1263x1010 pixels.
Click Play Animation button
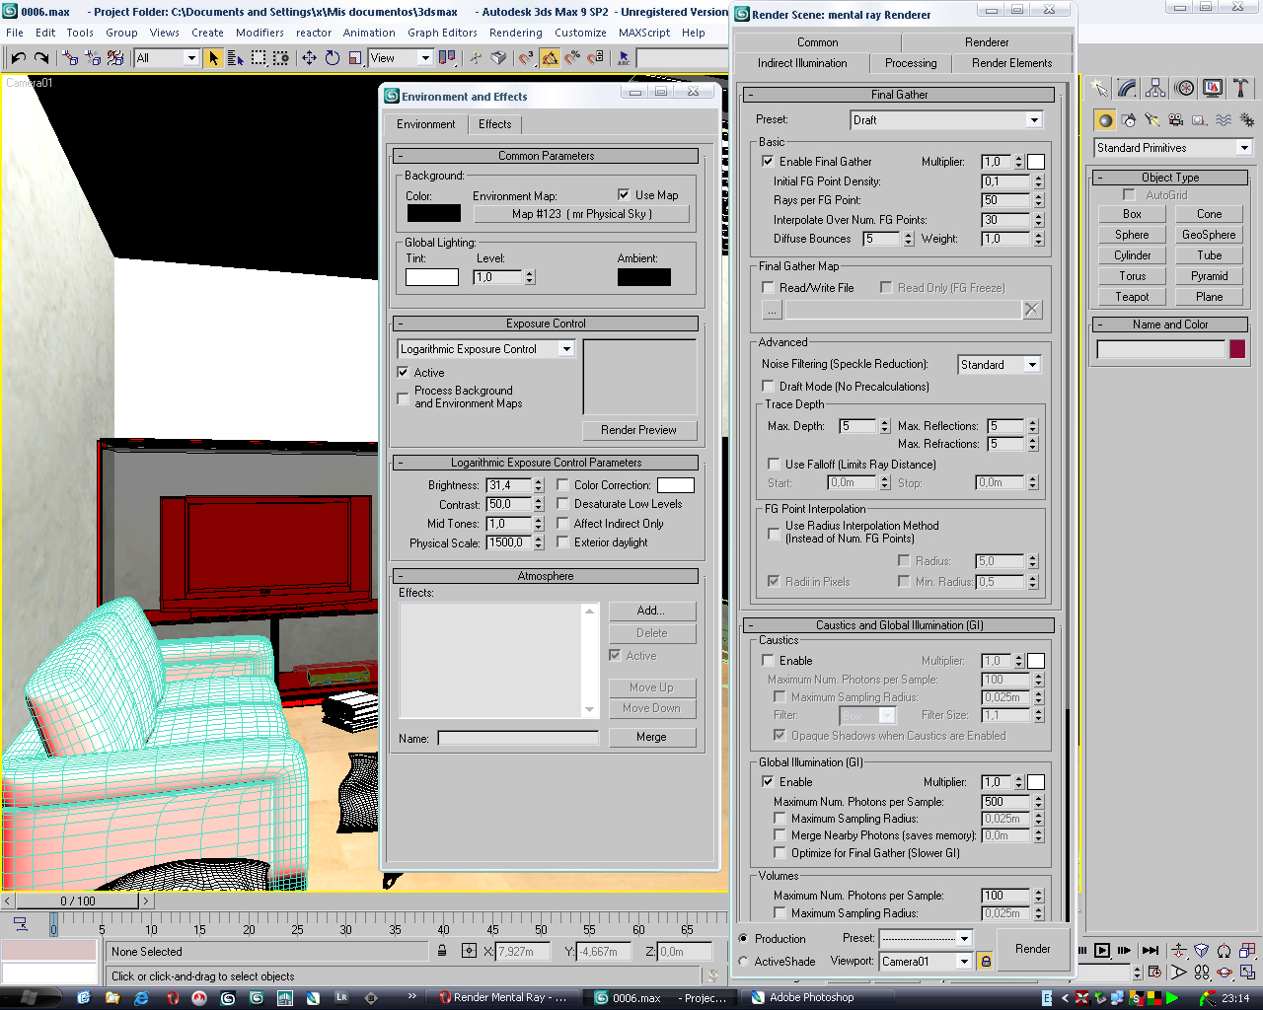click(x=1102, y=951)
